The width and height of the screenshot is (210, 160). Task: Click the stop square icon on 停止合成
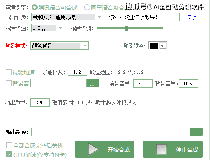coord(161,149)
